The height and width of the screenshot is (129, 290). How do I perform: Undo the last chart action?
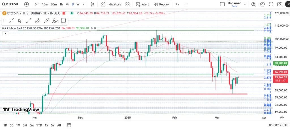point(177,4)
